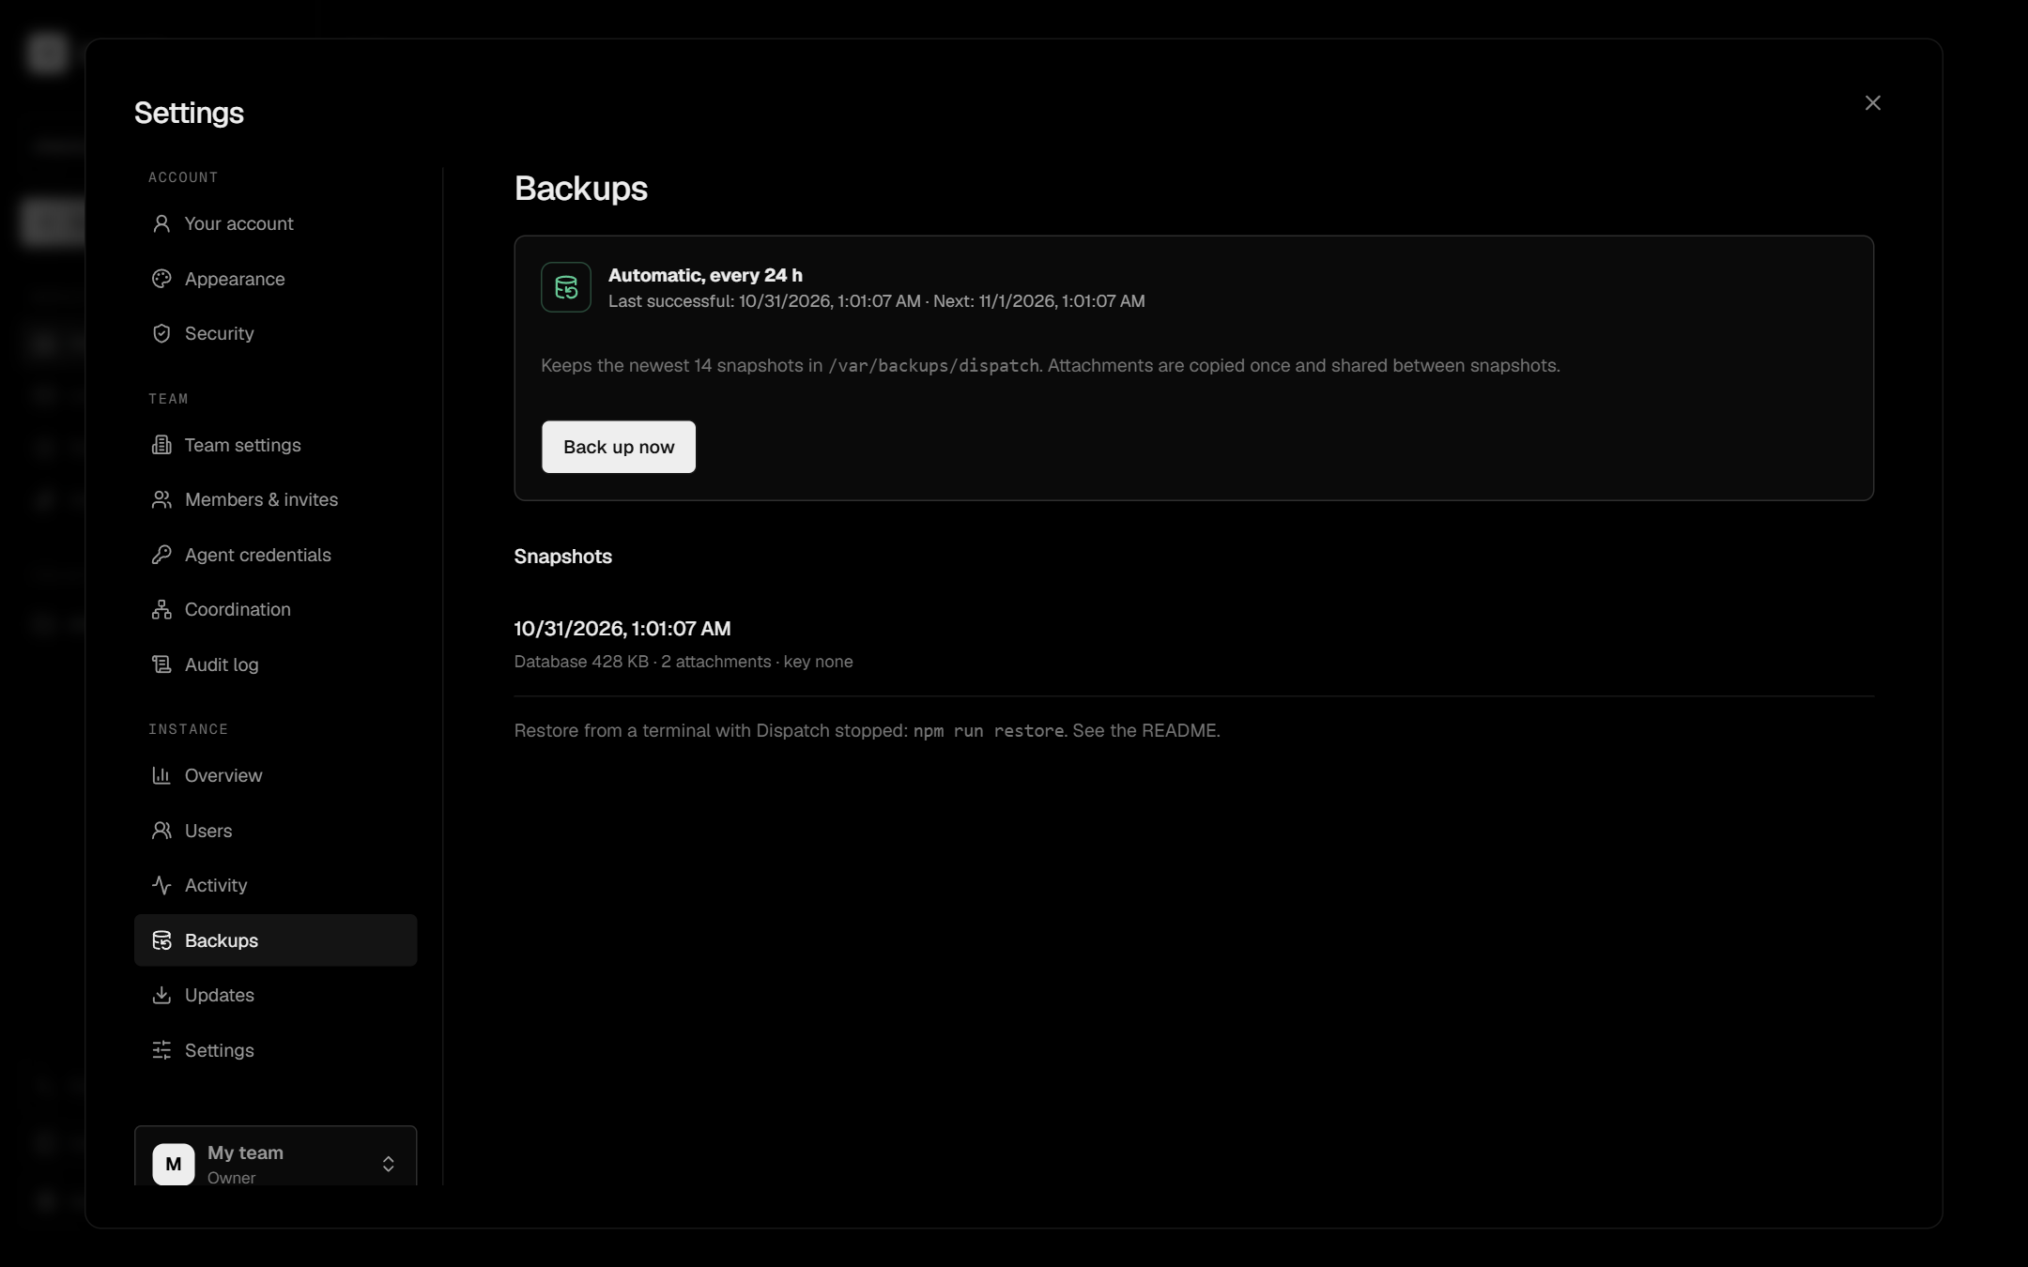Click the person icon beside Your account
Screen dimensions: 2028x1267
tap(161, 223)
